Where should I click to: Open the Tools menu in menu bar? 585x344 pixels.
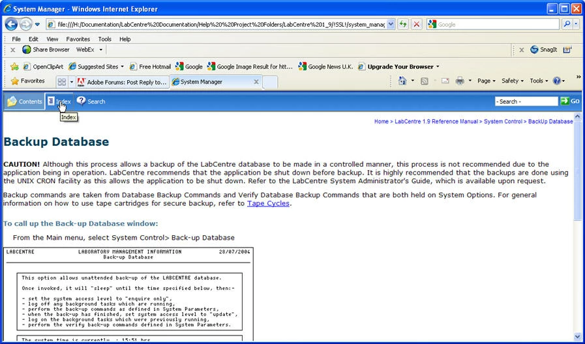coord(105,39)
